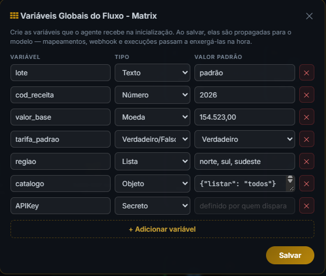Delete the APIKey variable row

tap(306, 206)
